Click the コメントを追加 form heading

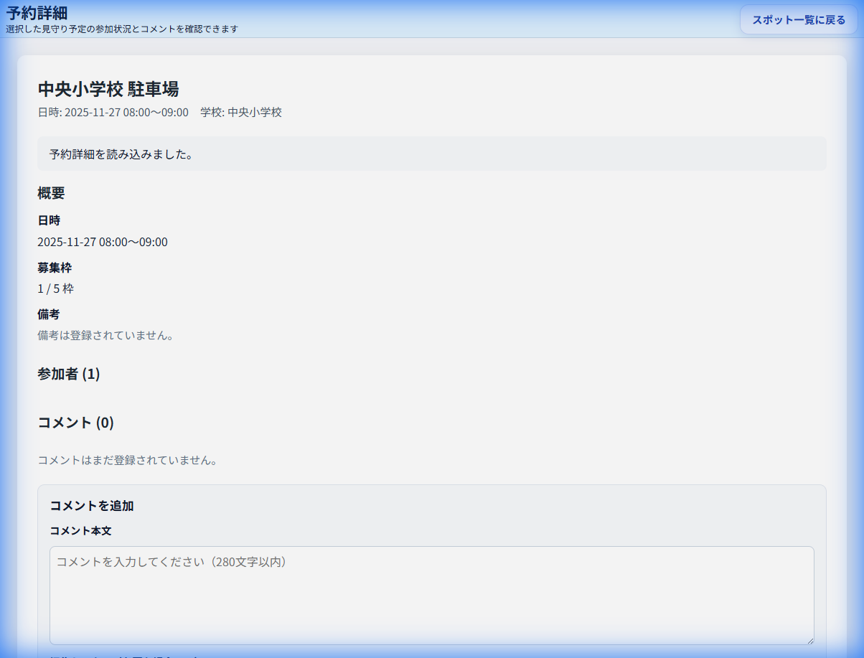pyautogui.click(x=91, y=506)
